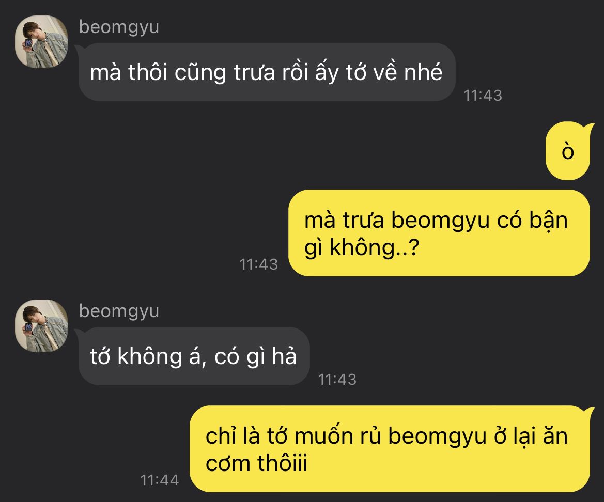Click the word "muốn" in the last message

pos(324,436)
